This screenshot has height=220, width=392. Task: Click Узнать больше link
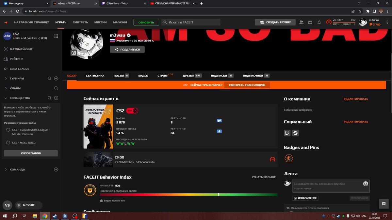click(x=264, y=177)
